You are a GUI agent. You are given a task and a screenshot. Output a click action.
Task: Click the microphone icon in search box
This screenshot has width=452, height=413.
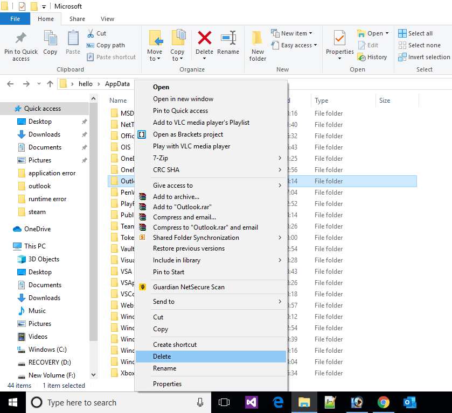200,402
